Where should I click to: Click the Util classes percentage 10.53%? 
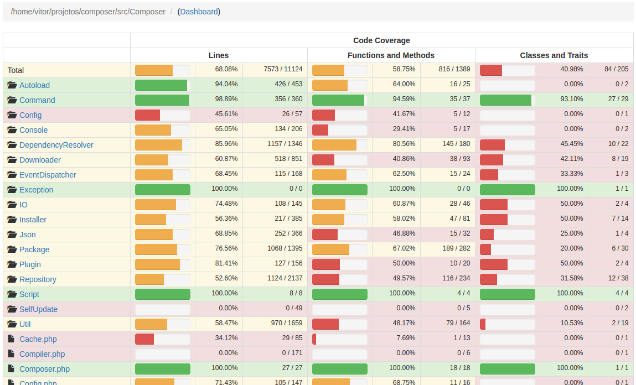coord(572,323)
